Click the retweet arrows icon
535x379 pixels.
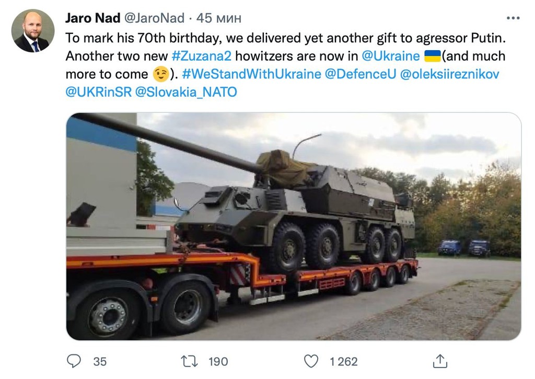pos(189,361)
